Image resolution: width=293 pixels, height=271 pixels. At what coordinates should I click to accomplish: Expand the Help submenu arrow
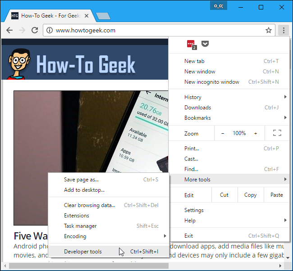[285, 220]
